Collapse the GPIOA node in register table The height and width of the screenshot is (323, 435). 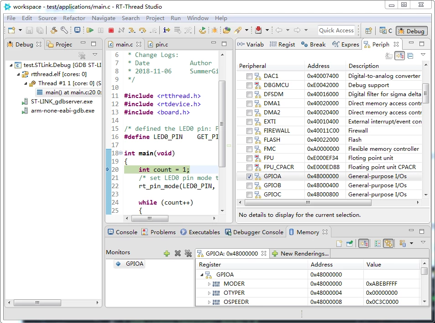coord(202,275)
